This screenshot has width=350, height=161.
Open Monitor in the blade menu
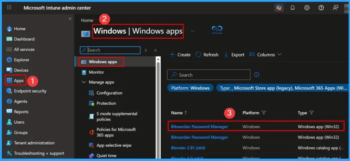[96, 72]
